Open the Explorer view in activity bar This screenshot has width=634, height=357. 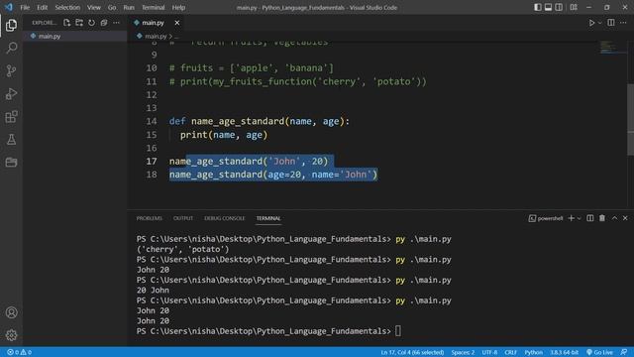11,25
